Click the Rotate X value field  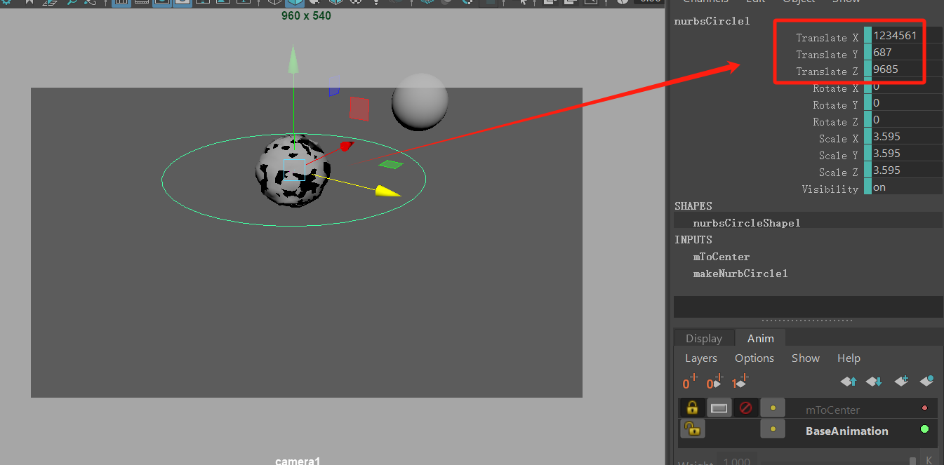click(x=907, y=86)
